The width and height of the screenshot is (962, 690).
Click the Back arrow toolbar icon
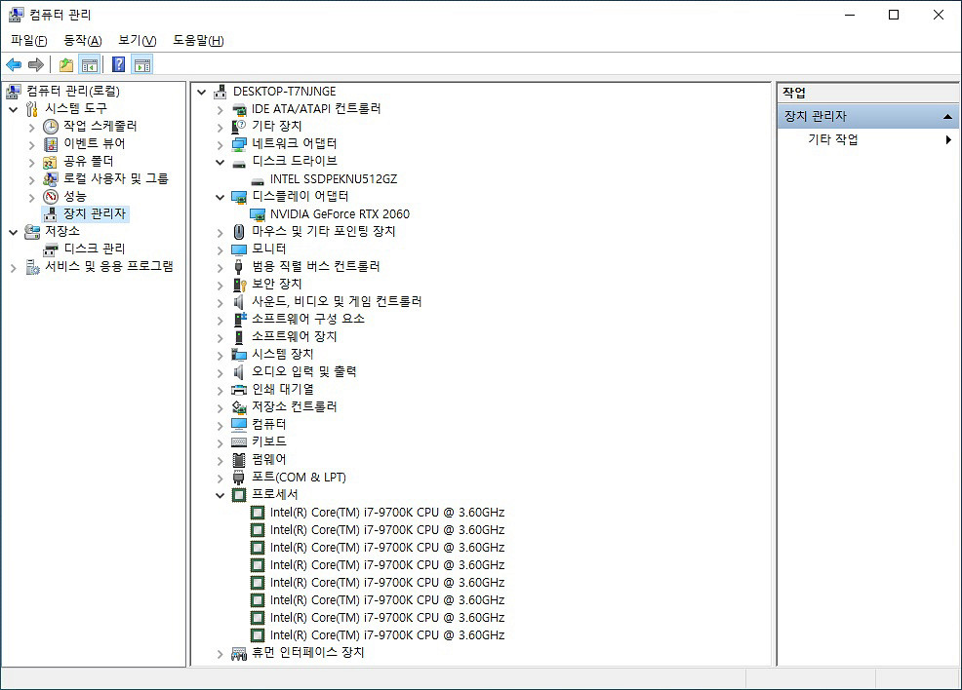[x=14, y=64]
